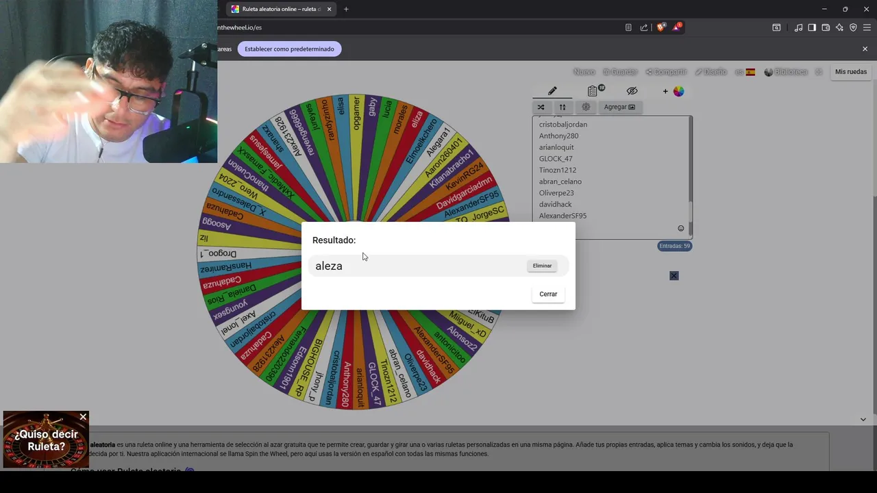Select davidhack in the entries list

555,204
